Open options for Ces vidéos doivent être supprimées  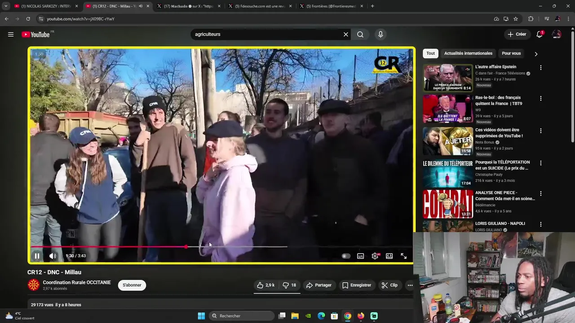click(541, 131)
